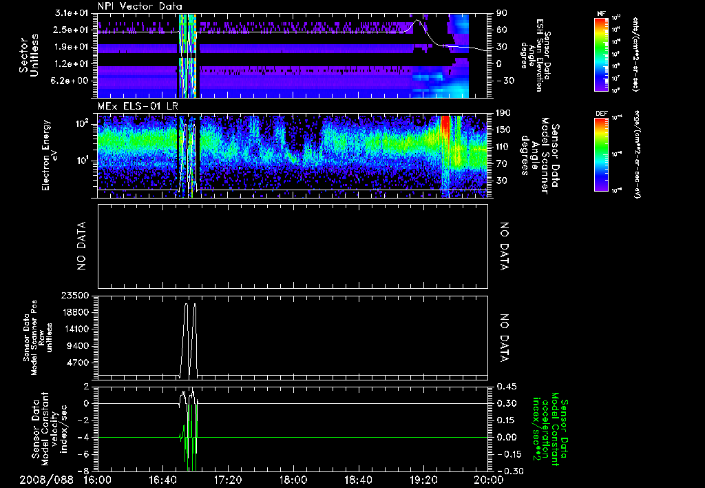
Task: Click the "2.5e+01" sector tick label
Action: coord(72,30)
